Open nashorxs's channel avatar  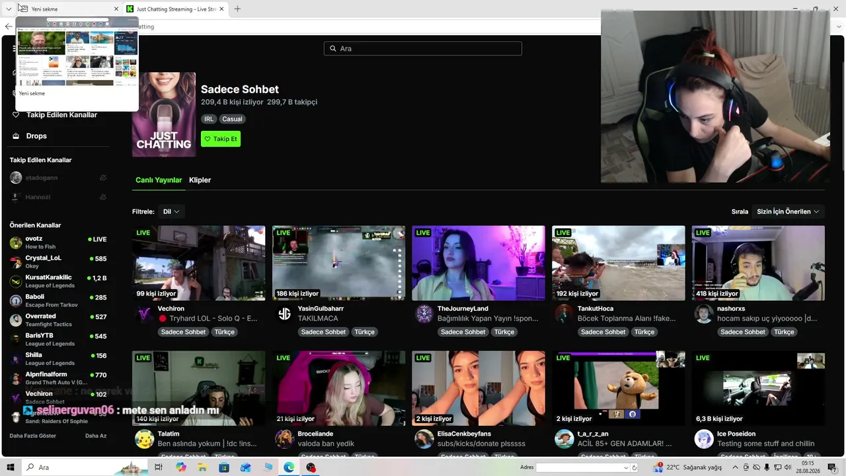point(704,314)
